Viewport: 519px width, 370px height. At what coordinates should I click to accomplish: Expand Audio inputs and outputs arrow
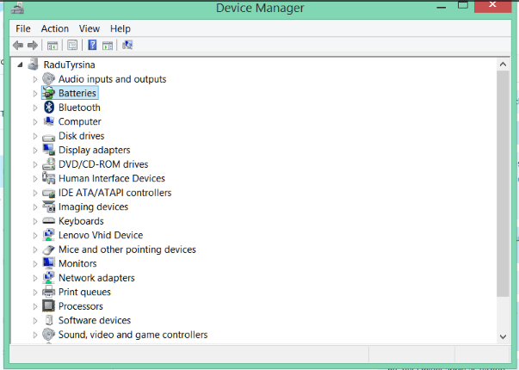click(x=35, y=79)
